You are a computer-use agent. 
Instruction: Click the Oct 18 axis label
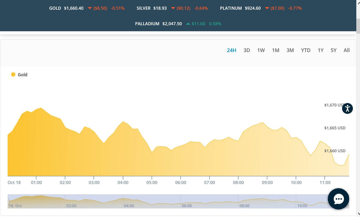click(x=14, y=182)
